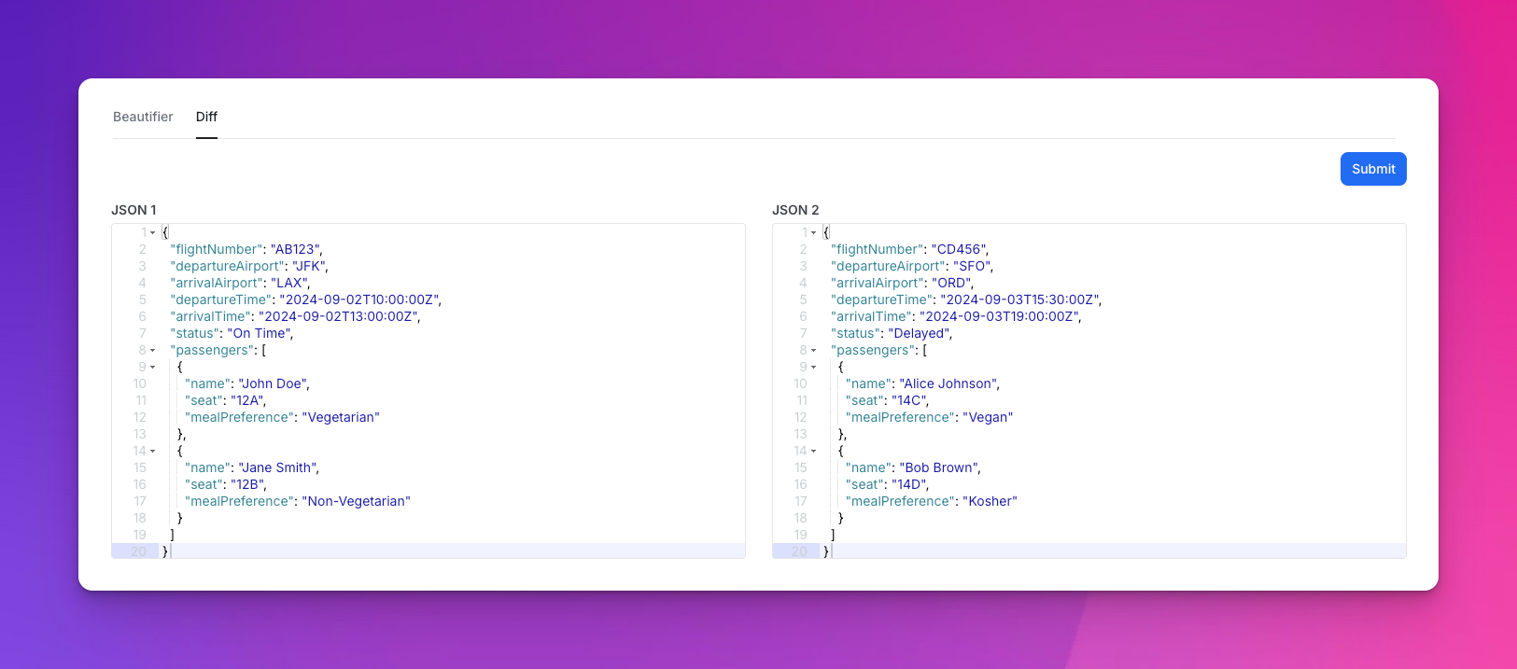Click "Jane Smith" name value
The width and height of the screenshot is (1517, 669).
tap(277, 467)
